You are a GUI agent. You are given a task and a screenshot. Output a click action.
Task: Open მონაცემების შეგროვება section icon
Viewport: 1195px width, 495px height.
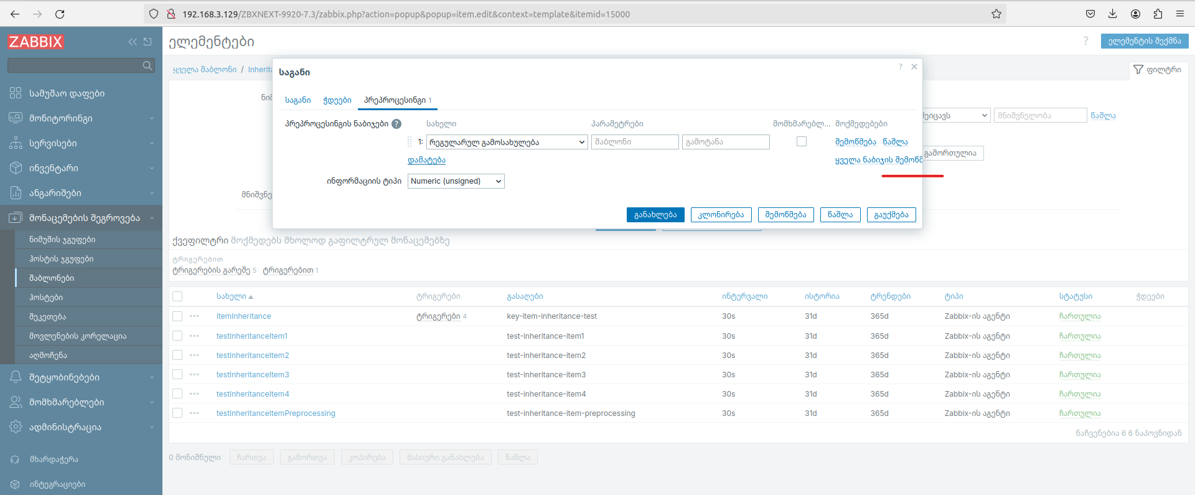(x=16, y=217)
